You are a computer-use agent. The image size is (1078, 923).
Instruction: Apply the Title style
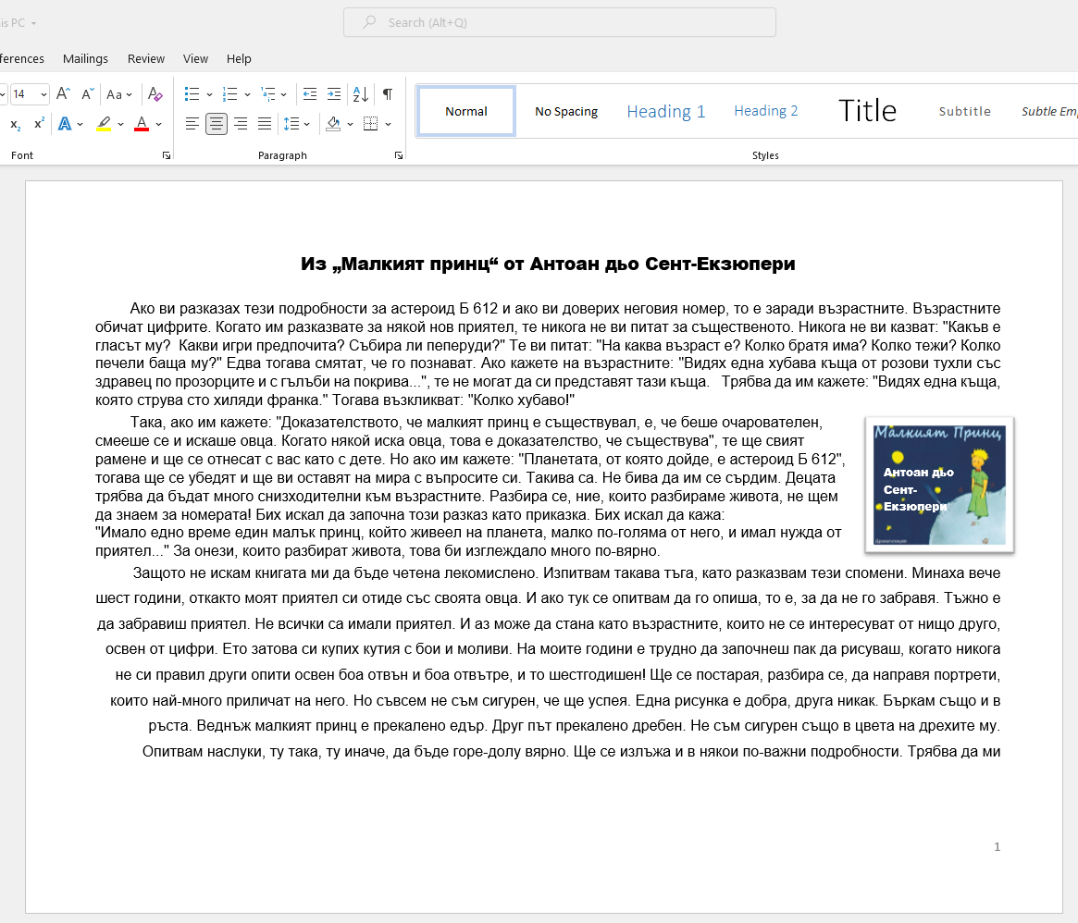pos(867,111)
